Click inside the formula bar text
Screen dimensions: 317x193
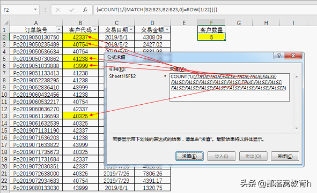pos(157,10)
